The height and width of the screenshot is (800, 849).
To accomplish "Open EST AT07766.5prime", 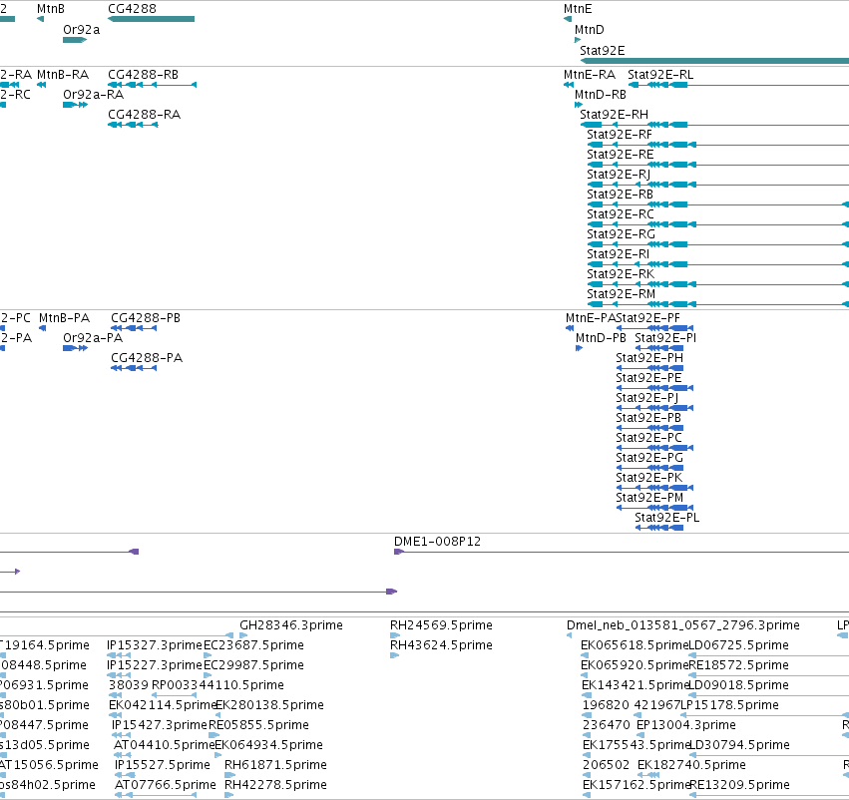I will (166, 785).
